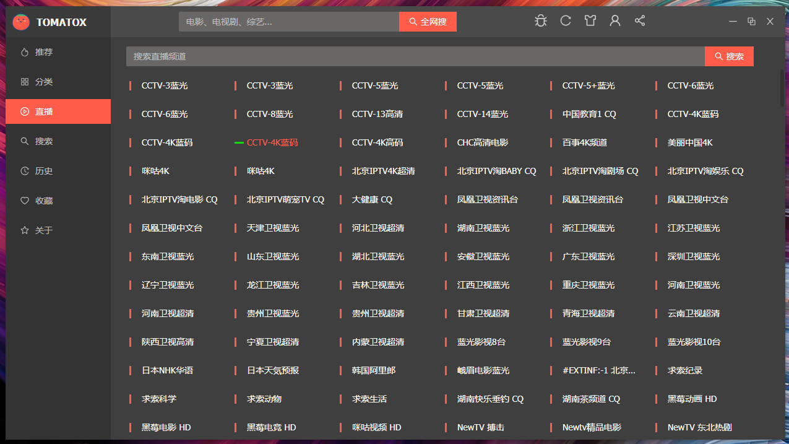
Task: Select 直播 in sidebar
Action: coord(58,111)
